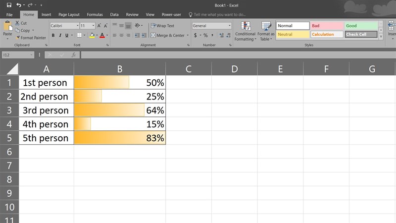This screenshot has width=396, height=223.
Task: Apply the Normal cell style
Action: [293, 26]
